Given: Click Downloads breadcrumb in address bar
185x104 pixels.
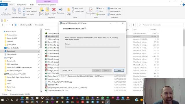Looking at the screenshot, I should click(x=39, y=25).
